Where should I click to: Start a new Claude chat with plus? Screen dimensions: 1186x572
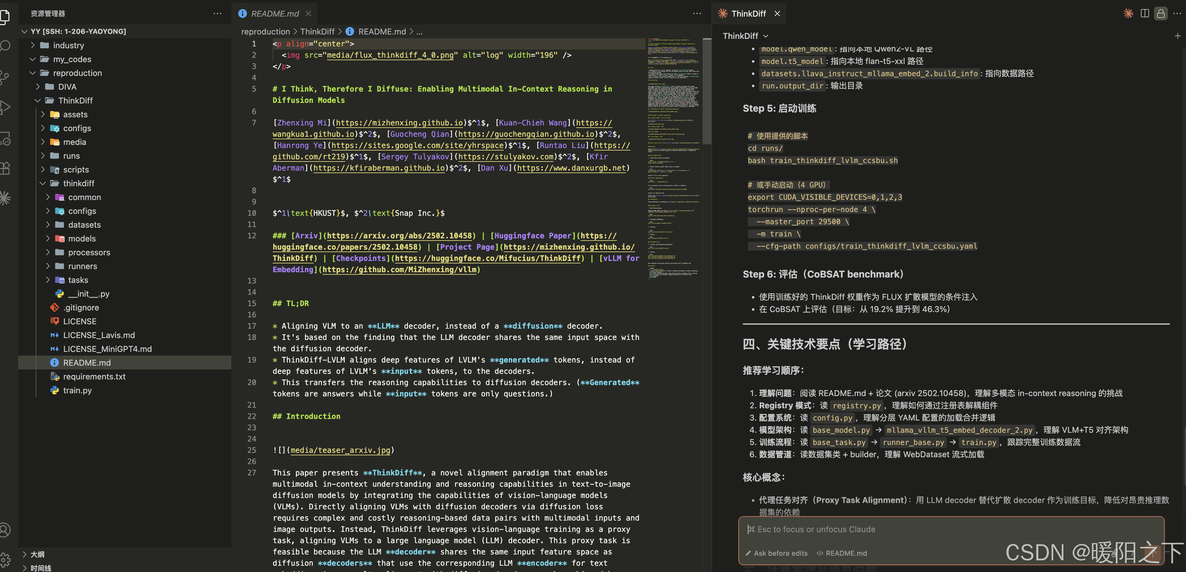1177,36
